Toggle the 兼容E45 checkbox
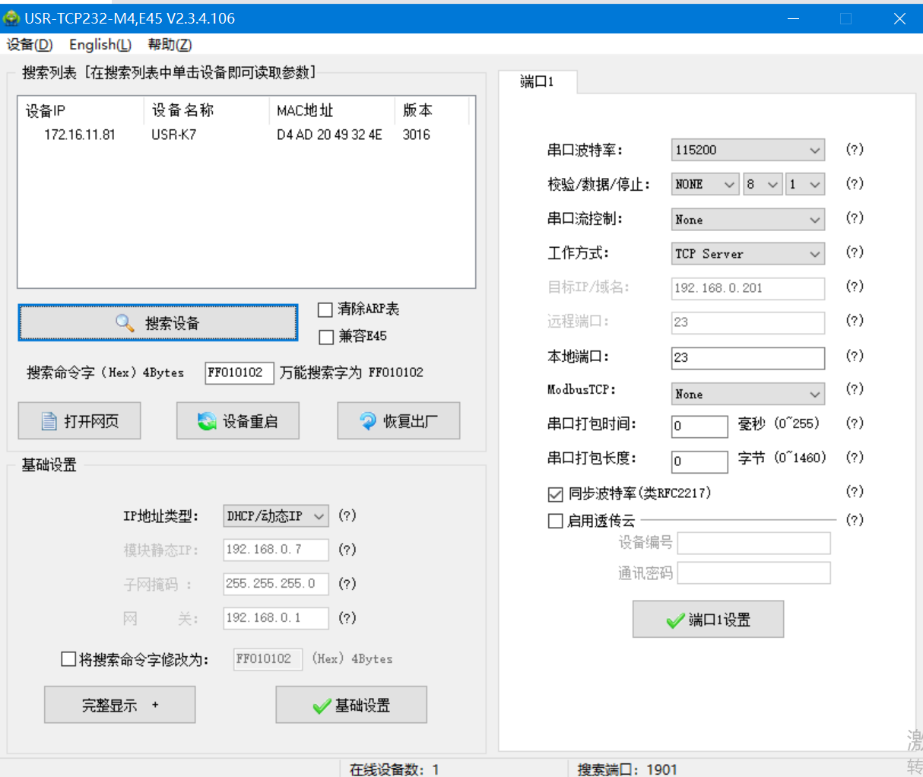Screen dimensions: 923x777 pyautogui.click(x=326, y=337)
